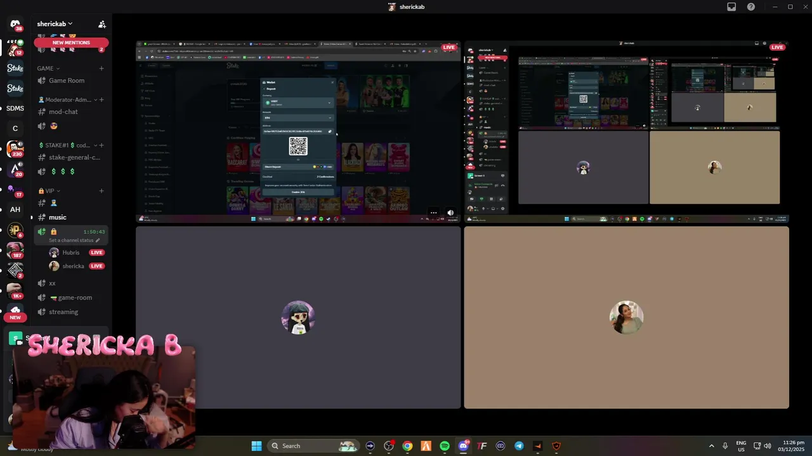Open the Discord help icon

[x=751, y=6]
